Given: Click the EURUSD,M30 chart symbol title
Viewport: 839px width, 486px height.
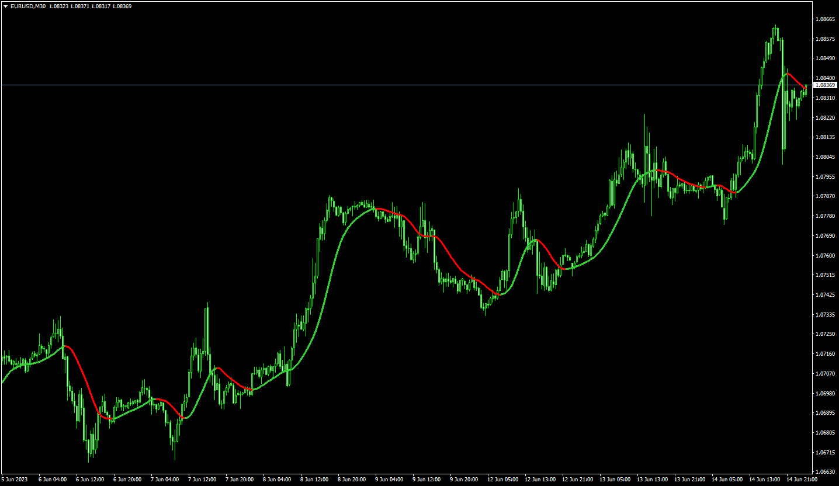Looking at the screenshot, I should [28, 6].
